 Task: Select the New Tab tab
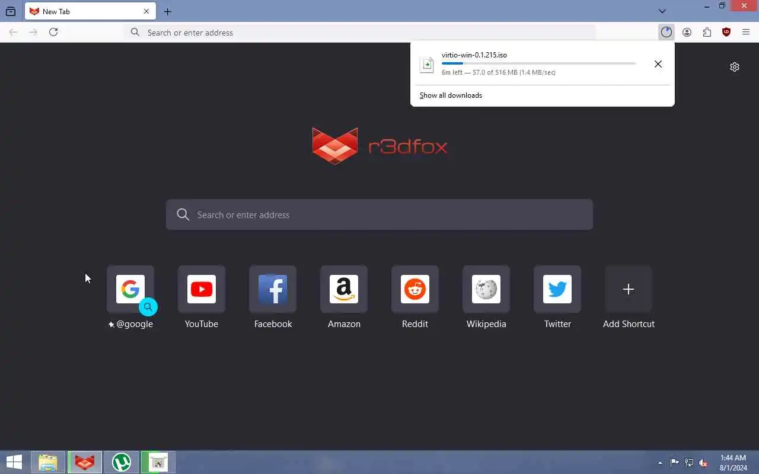click(x=90, y=11)
